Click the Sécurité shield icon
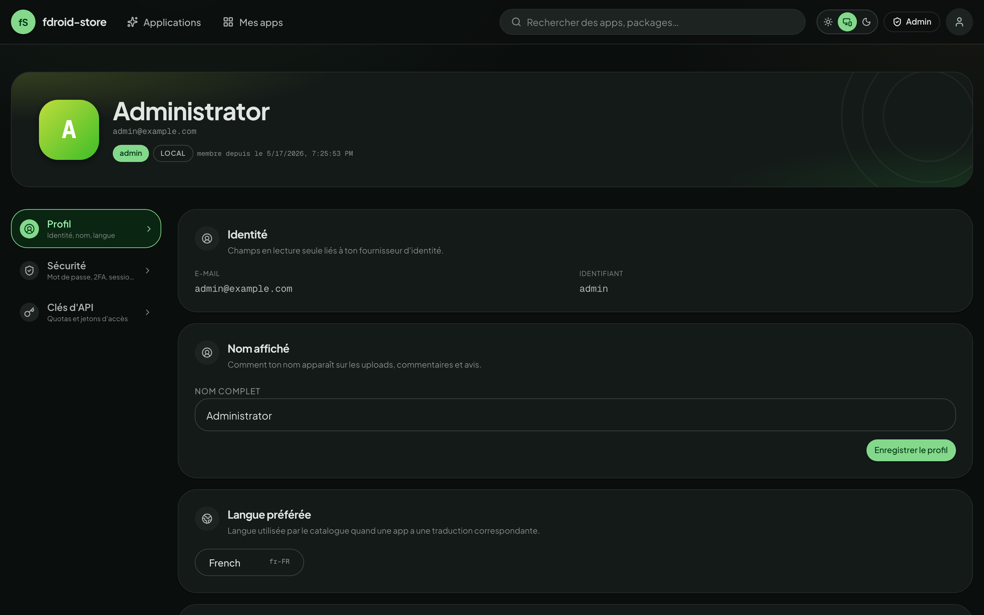The image size is (984, 615). pyautogui.click(x=29, y=271)
